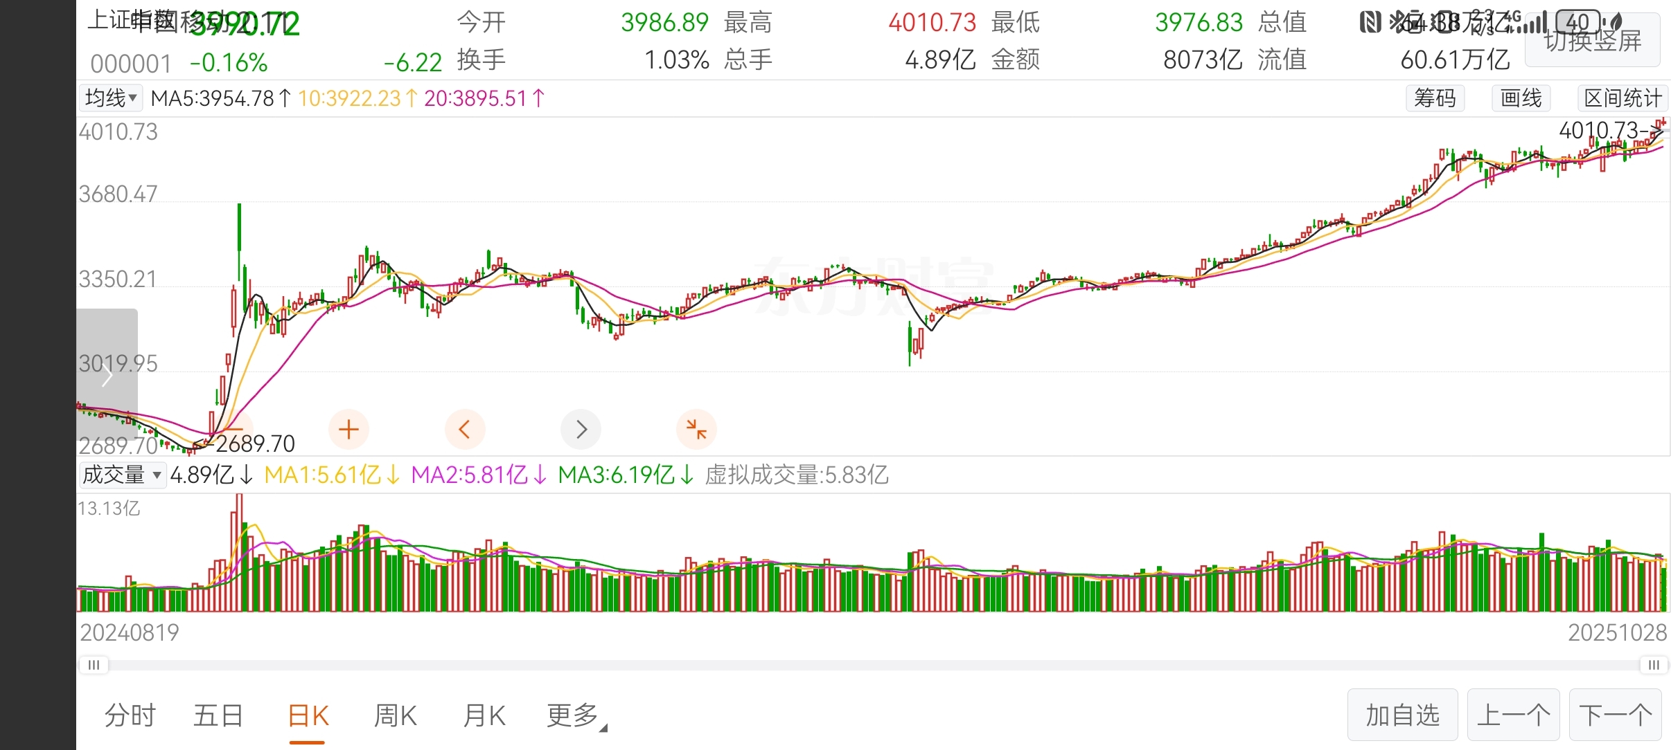Image resolution: width=1671 pixels, height=750 pixels.
Task: Click the right range slider handle
Action: 1653,665
